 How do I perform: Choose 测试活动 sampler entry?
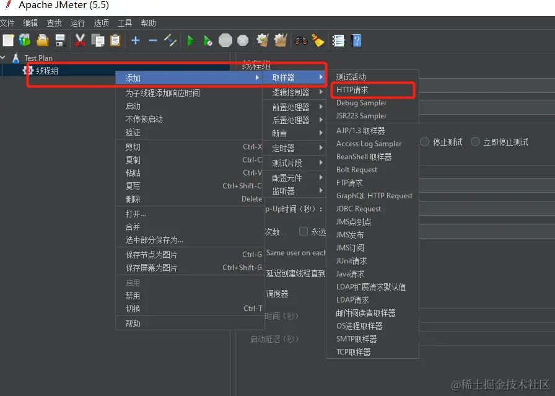click(x=372, y=77)
